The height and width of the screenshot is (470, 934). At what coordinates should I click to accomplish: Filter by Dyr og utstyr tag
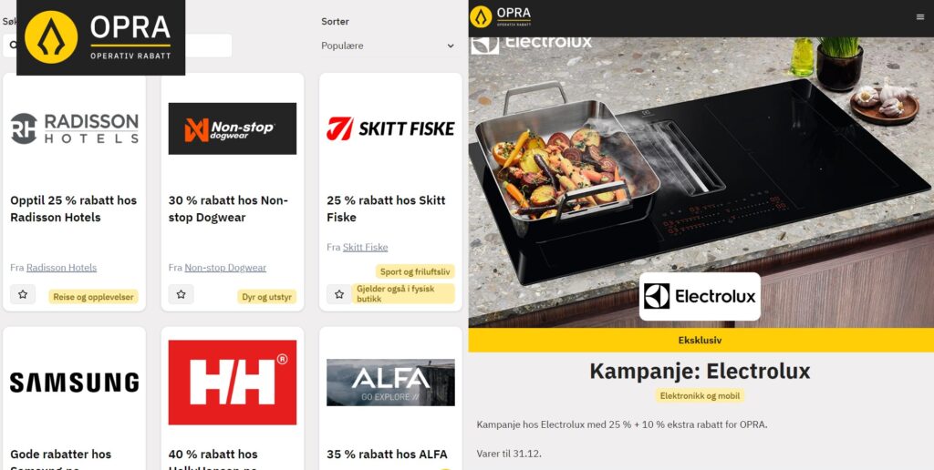[267, 296]
